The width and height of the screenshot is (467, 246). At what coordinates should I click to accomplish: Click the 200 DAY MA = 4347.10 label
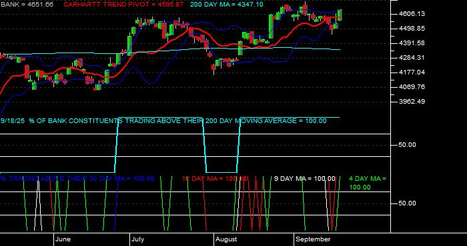coord(227,5)
